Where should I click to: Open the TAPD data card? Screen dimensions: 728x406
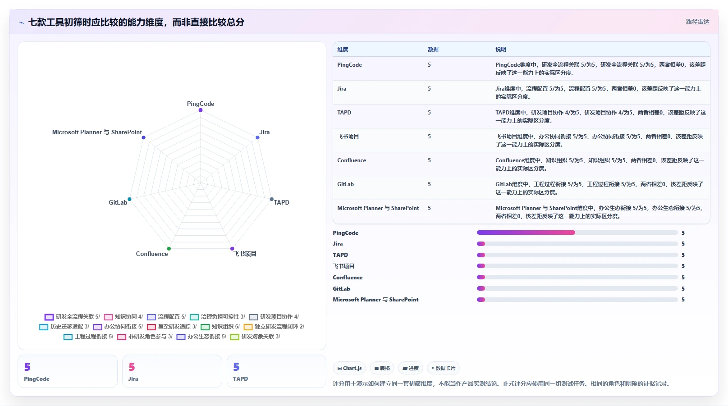coord(276,371)
